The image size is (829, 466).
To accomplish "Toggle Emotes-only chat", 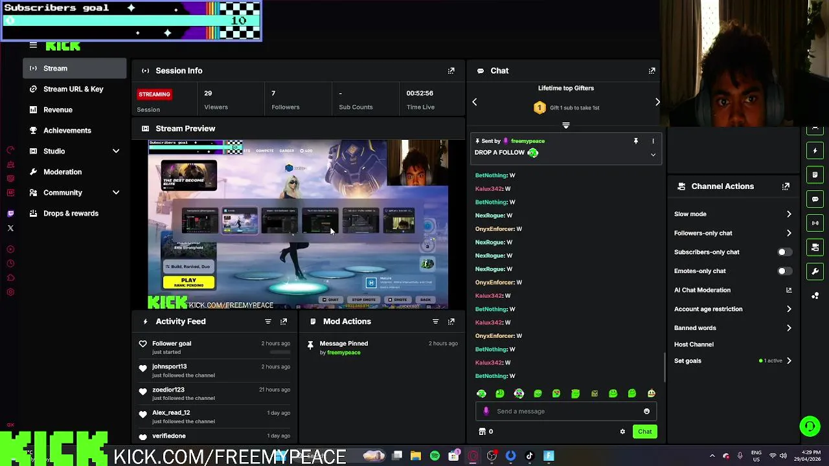I will (784, 271).
